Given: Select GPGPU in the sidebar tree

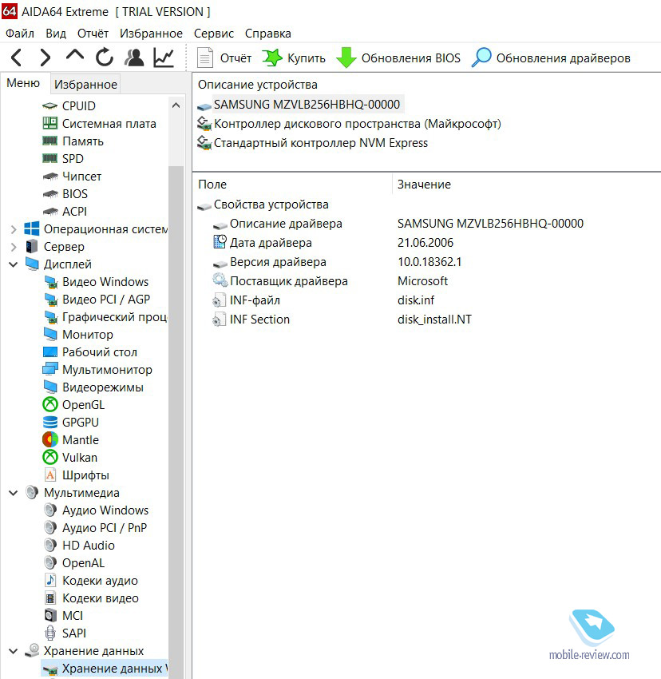Looking at the screenshot, I should coord(81,423).
